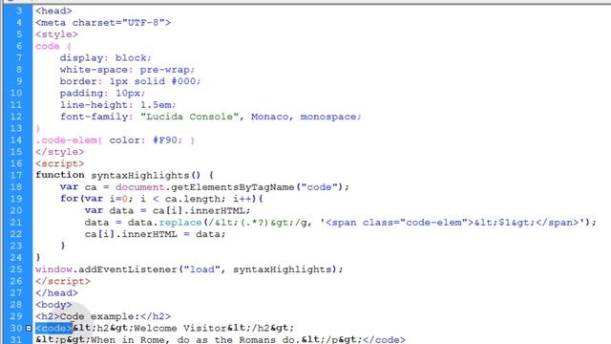This screenshot has width=611, height=344.
Task: Click the 'white-space: pre-wrap;' declaration
Action: click(x=127, y=70)
